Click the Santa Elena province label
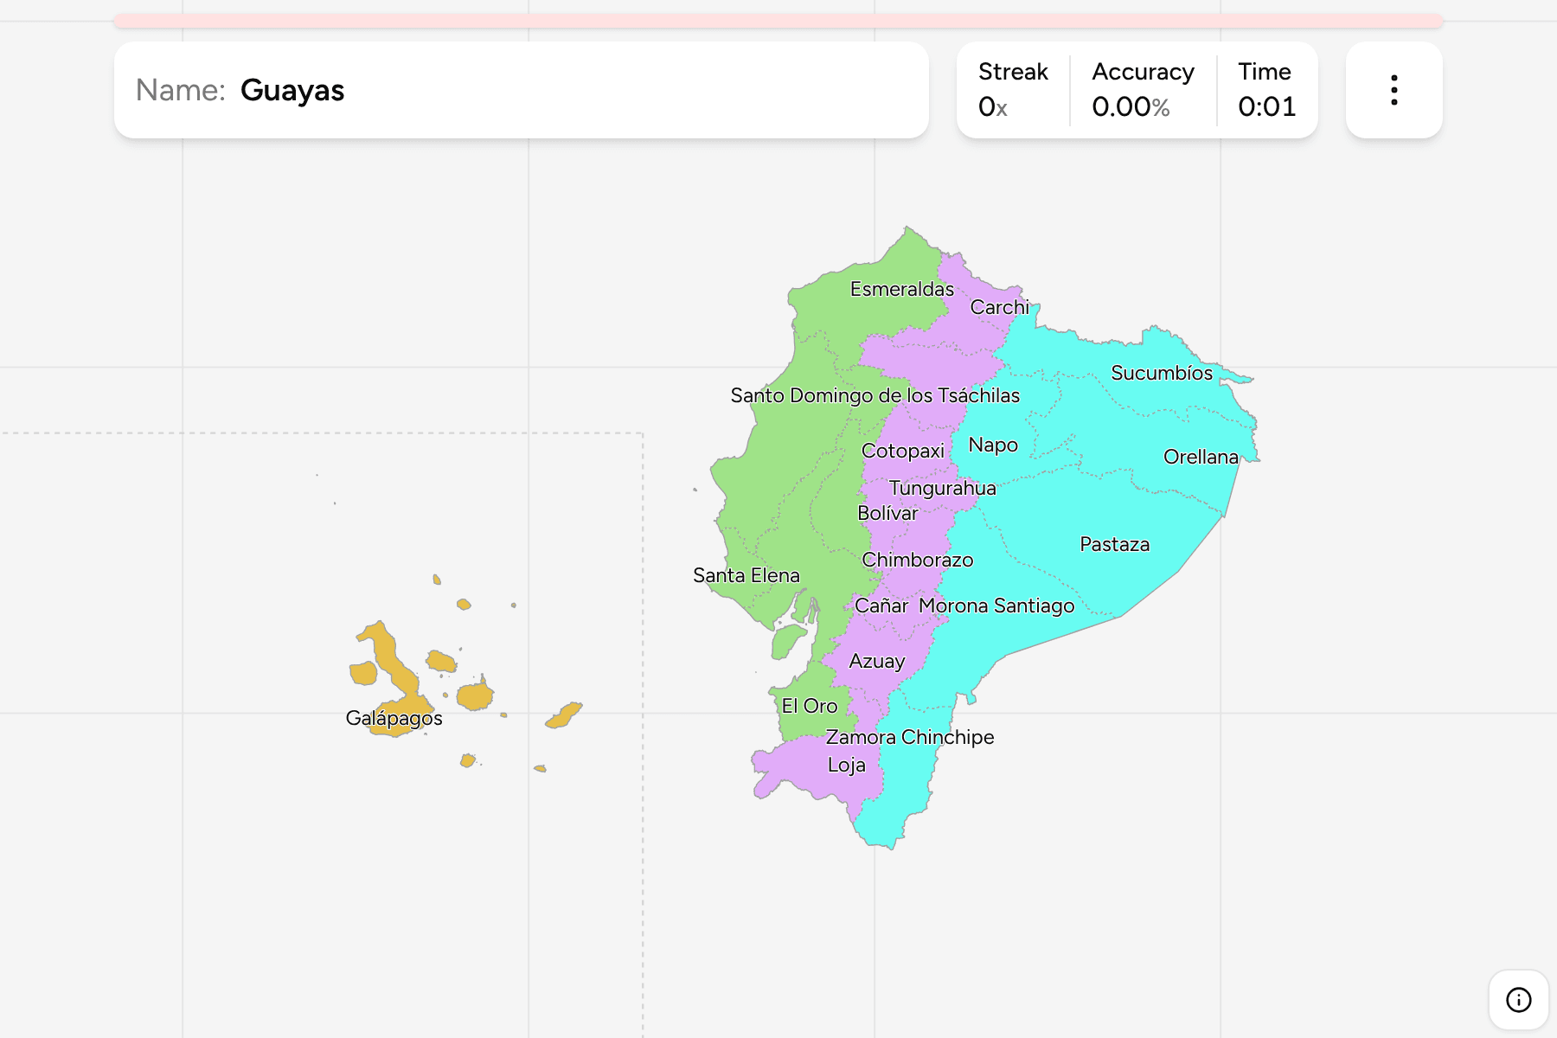 click(746, 575)
